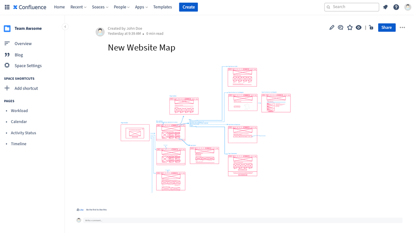Toggle the watch eye icon
414x233 pixels.
click(x=358, y=28)
